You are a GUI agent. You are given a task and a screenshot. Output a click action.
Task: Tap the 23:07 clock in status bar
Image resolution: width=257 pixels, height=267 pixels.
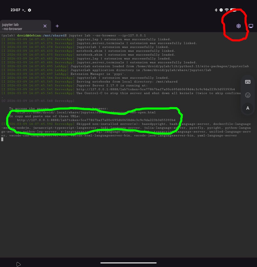15,10
